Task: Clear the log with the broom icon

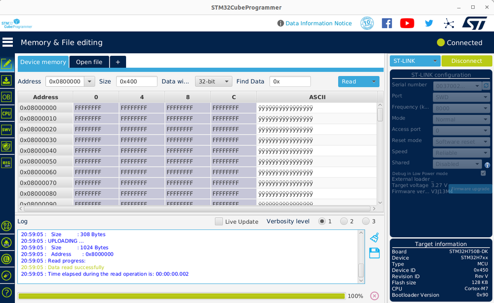Action: (x=374, y=237)
